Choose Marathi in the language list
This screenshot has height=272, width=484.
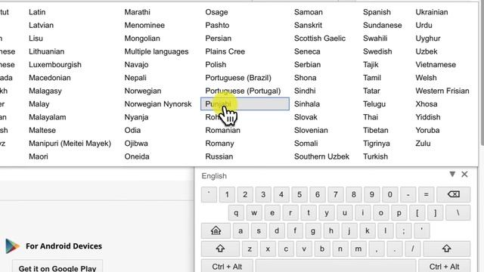(x=138, y=12)
